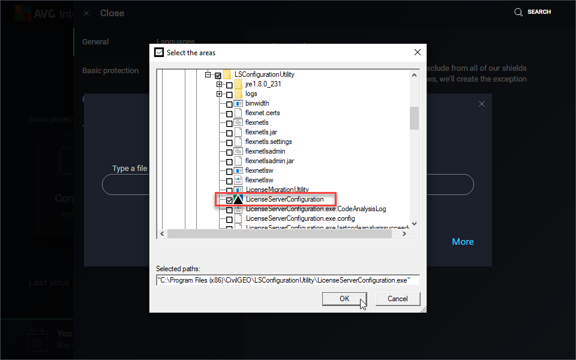Click the tree scroll down arrow
The width and height of the screenshot is (576, 360).
414,223
